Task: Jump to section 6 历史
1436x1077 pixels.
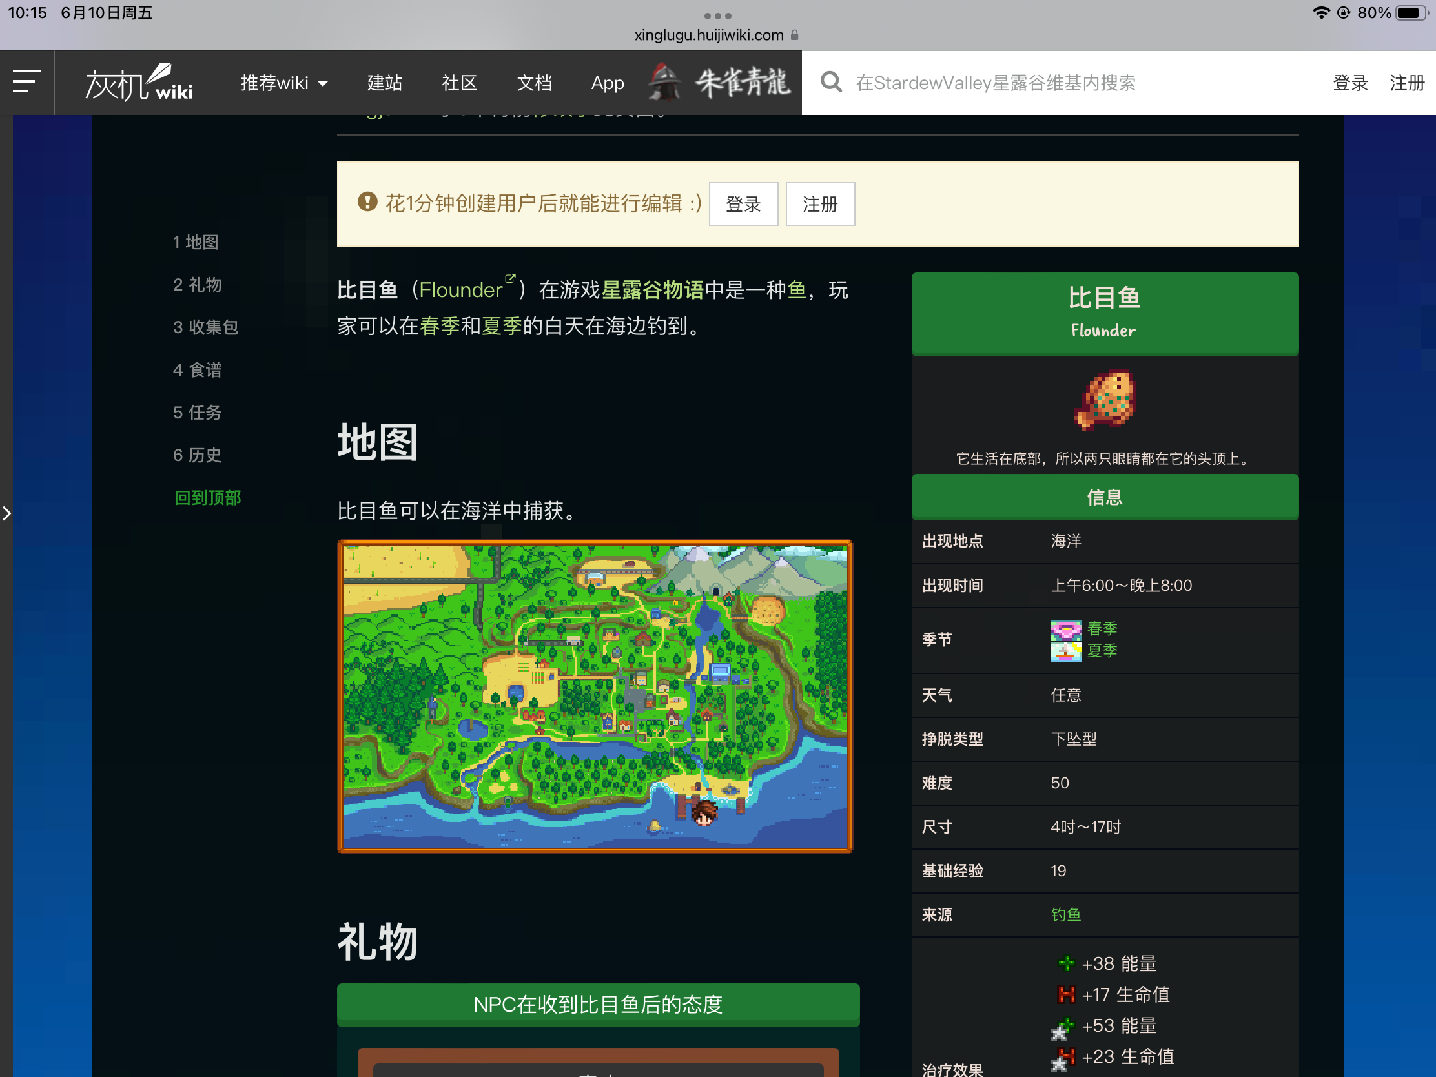Action: tap(197, 455)
